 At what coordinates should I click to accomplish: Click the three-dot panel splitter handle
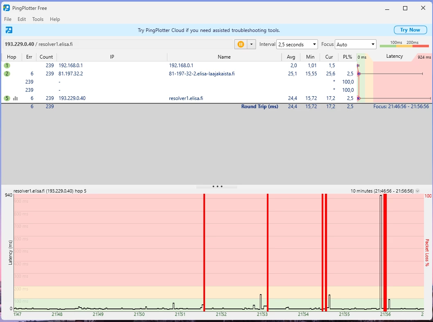[x=217, y=186]
